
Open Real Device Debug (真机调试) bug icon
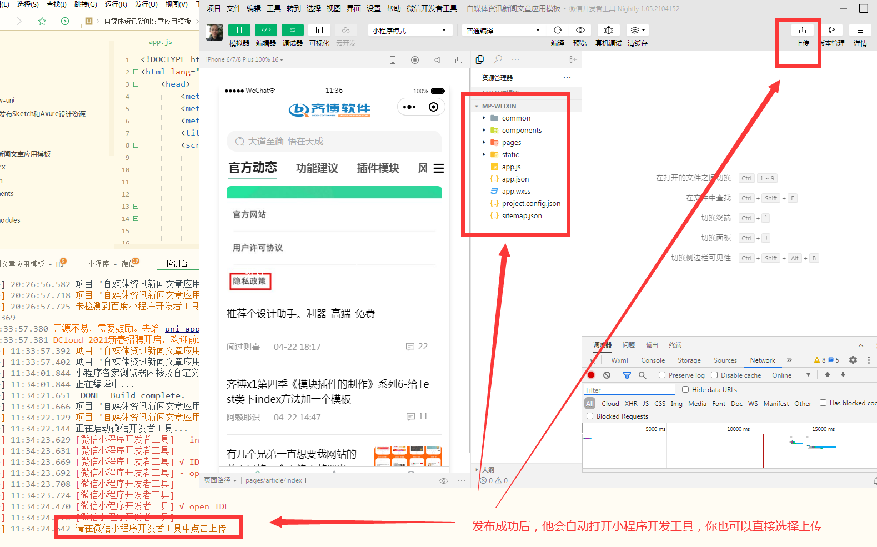[609, 30]
